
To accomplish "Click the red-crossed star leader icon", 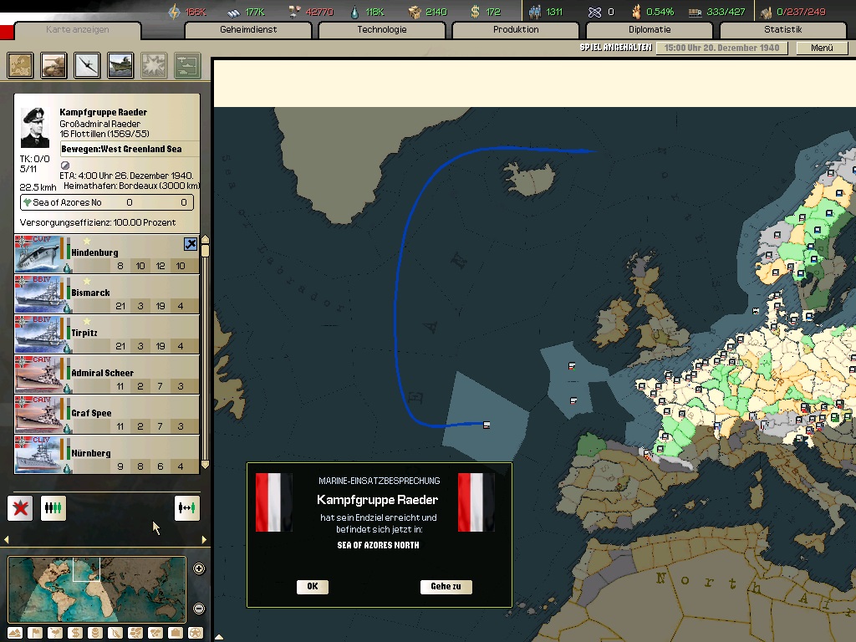I will [x=20, y=507].
